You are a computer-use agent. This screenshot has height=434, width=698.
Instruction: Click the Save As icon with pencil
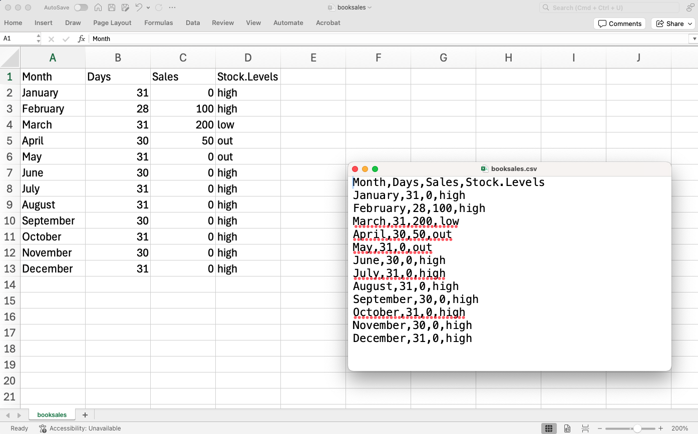click(x=125, y=7)
